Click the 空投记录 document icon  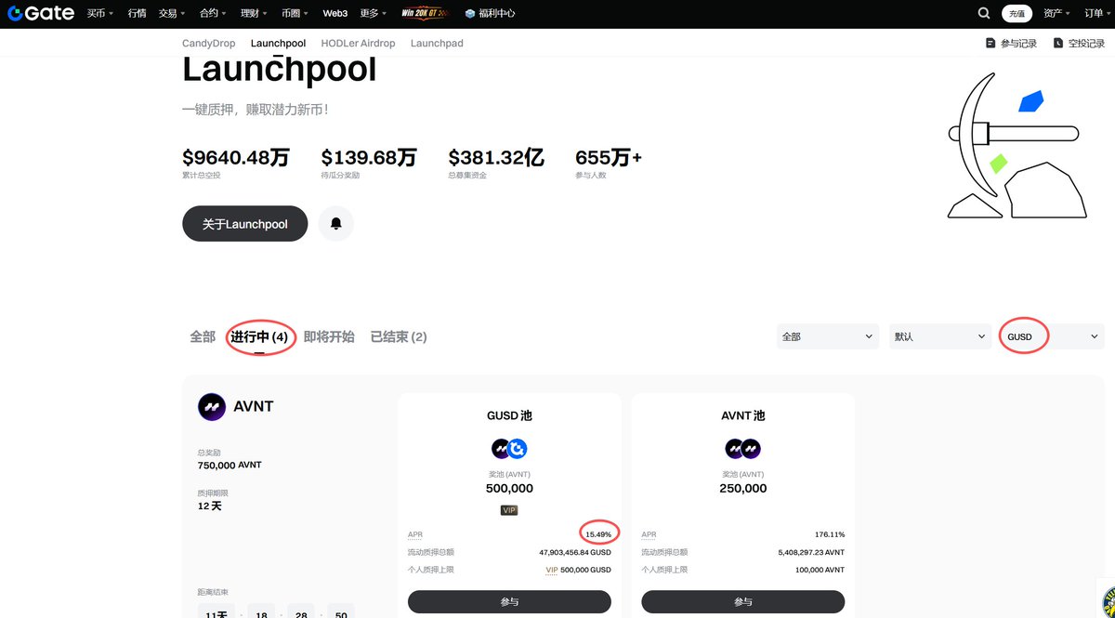pos(1058,44)
